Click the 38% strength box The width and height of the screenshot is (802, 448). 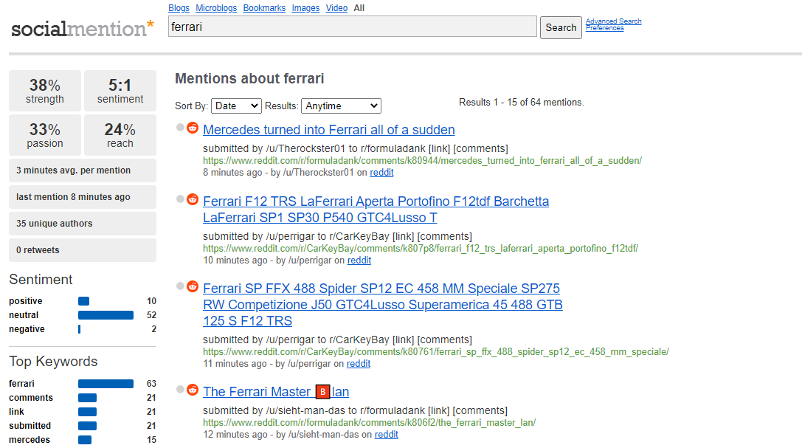(45, 91)
